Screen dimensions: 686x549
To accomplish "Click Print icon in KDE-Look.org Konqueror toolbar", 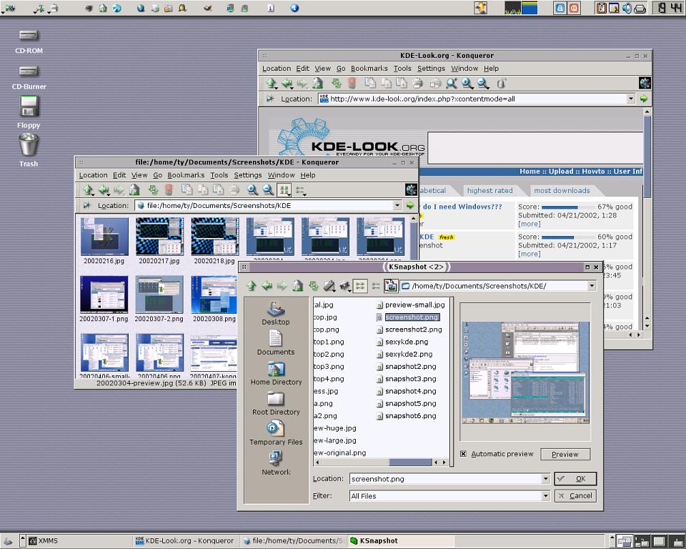I will click(418, 83).
